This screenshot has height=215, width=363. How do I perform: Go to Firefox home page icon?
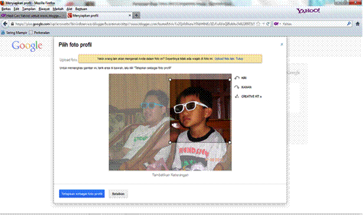(x=358, y=24)
